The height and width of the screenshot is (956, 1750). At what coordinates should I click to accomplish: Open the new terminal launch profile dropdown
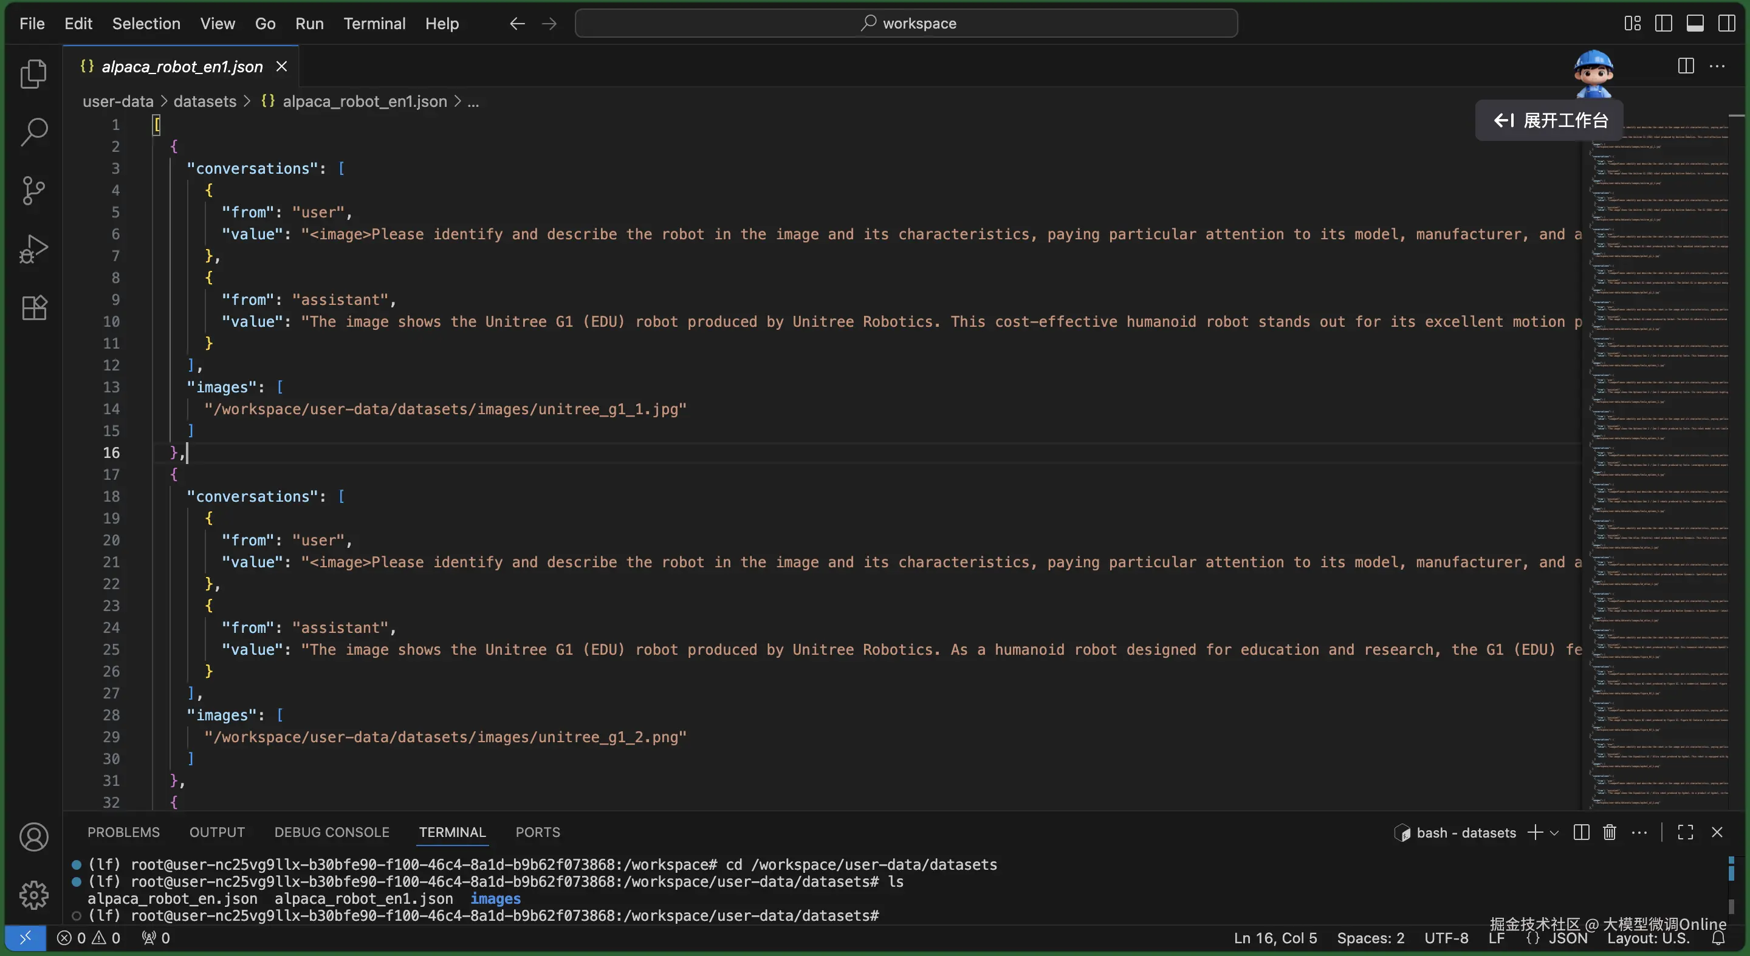(x=1554, y=833)
